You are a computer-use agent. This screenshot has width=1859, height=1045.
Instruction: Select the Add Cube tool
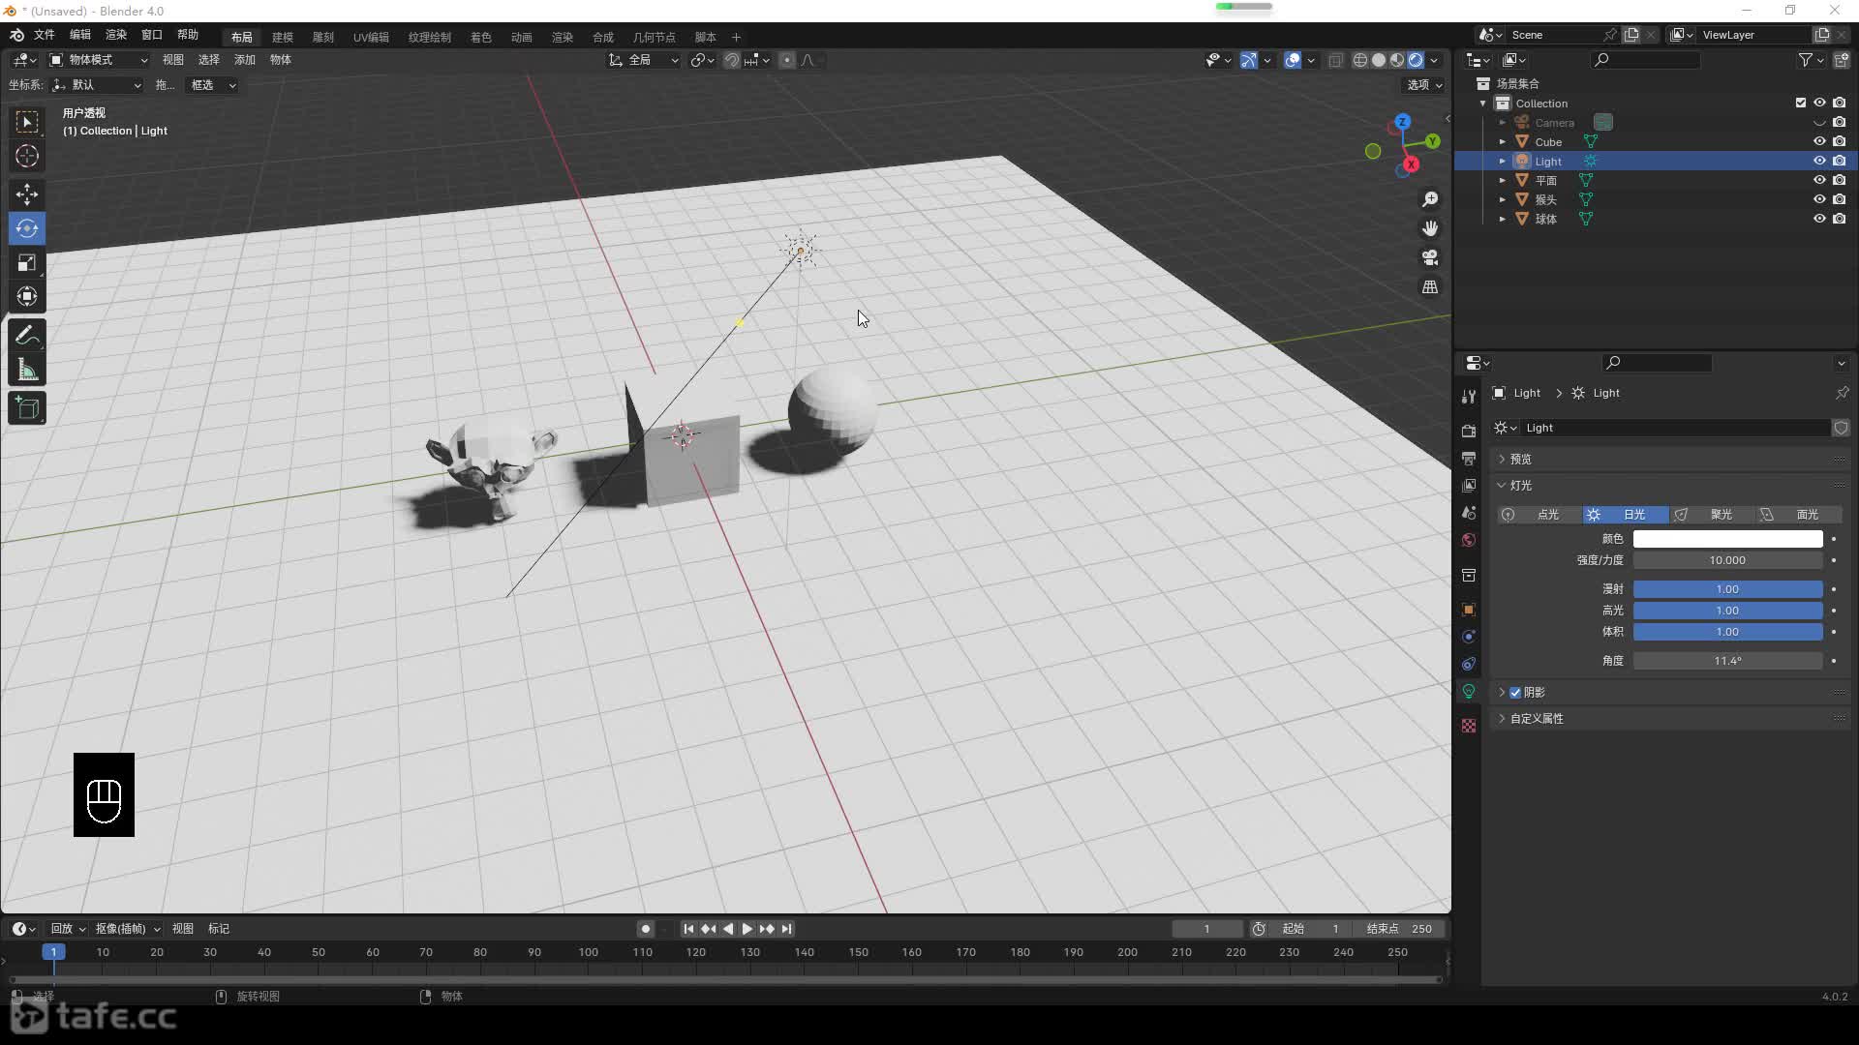(x=27, y=408)
